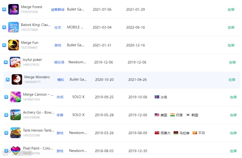The width and height of the screenshot is (242, 158).
Task: Select the Merge Fun dragon icon
Action: (14, 45)
